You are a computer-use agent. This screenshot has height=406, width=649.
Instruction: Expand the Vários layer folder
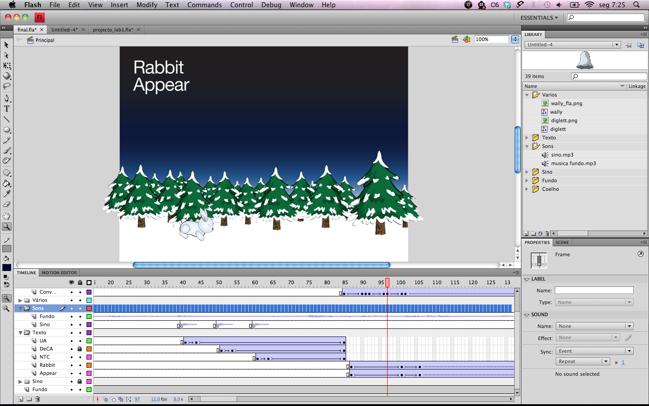[x=20, y=300]
